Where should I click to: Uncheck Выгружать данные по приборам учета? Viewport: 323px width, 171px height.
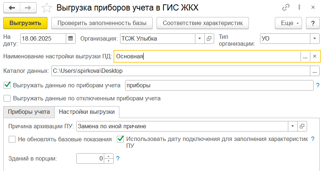click(7, 85)
